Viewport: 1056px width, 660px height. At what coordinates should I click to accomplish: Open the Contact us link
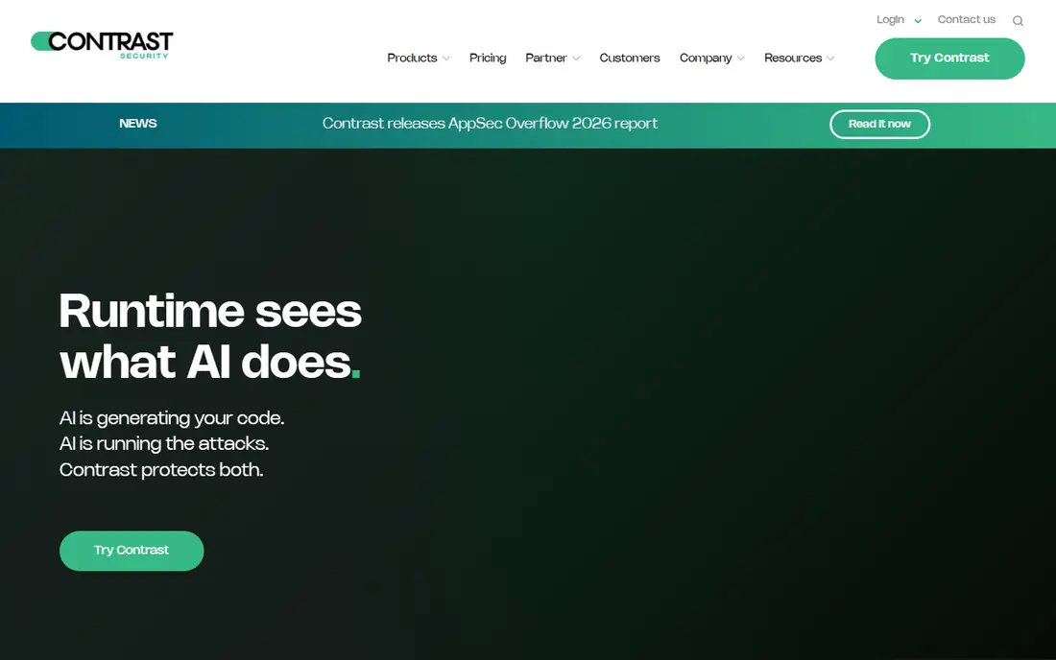click(x=967, y=19)
